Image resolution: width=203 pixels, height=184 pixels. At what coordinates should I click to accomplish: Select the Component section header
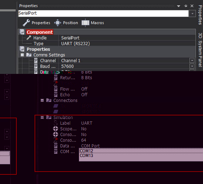40,32
